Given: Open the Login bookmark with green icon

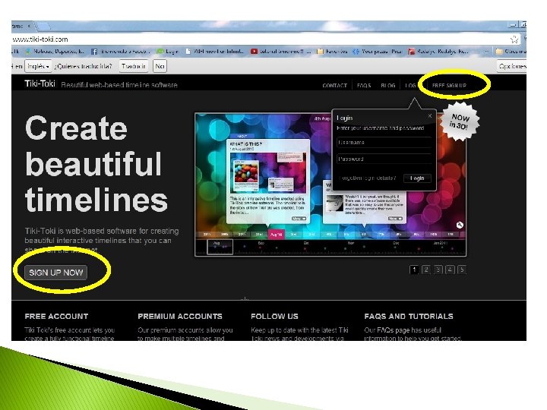Looking at the screenshot, I should [167, 52].
